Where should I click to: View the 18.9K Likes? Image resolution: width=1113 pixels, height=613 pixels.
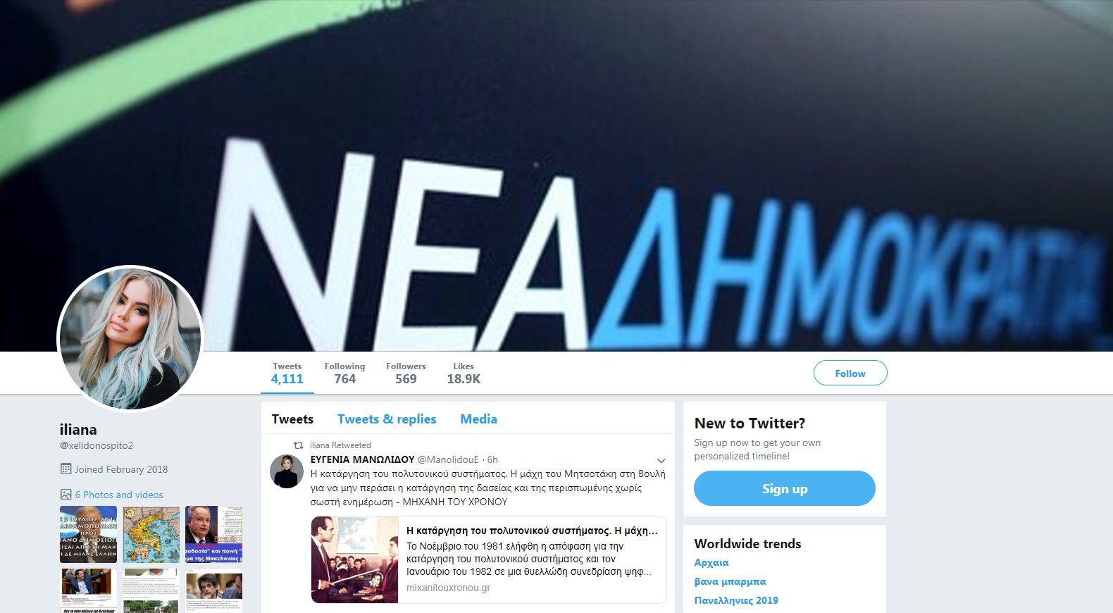point(464,373)
